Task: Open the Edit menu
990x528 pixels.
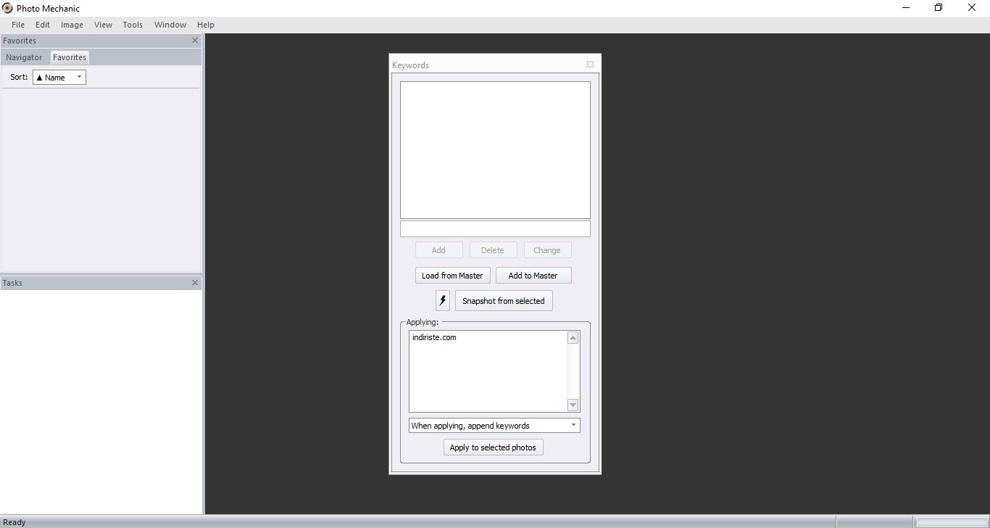Action: tap(43, 25)
